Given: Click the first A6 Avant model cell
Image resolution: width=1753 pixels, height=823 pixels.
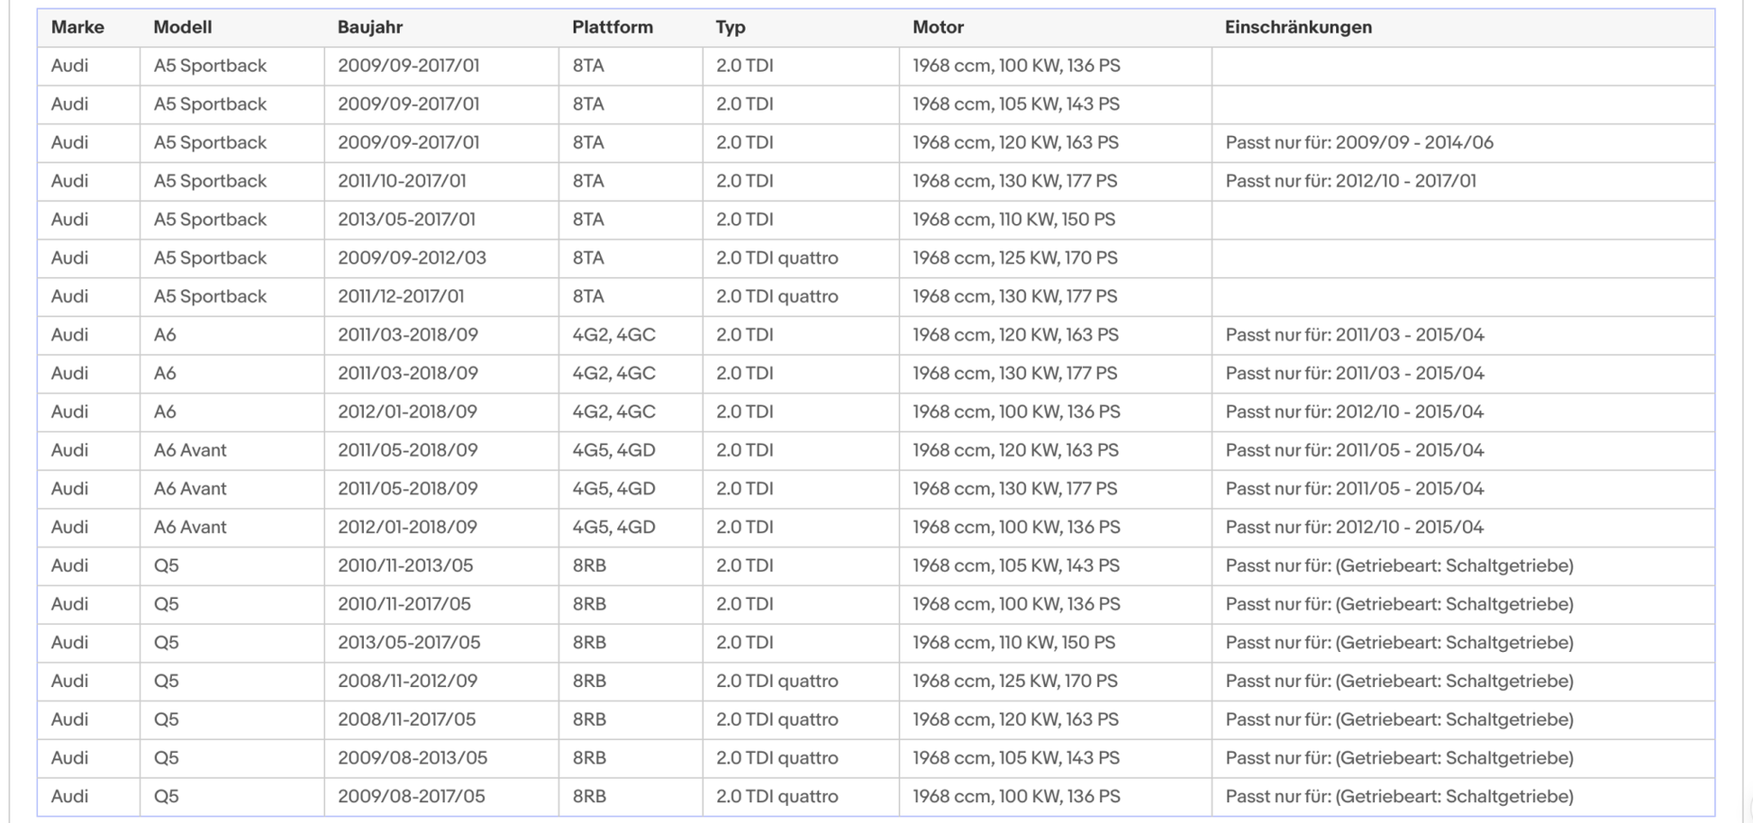Looking at the screenshot, I should click(x=190, y=450).
